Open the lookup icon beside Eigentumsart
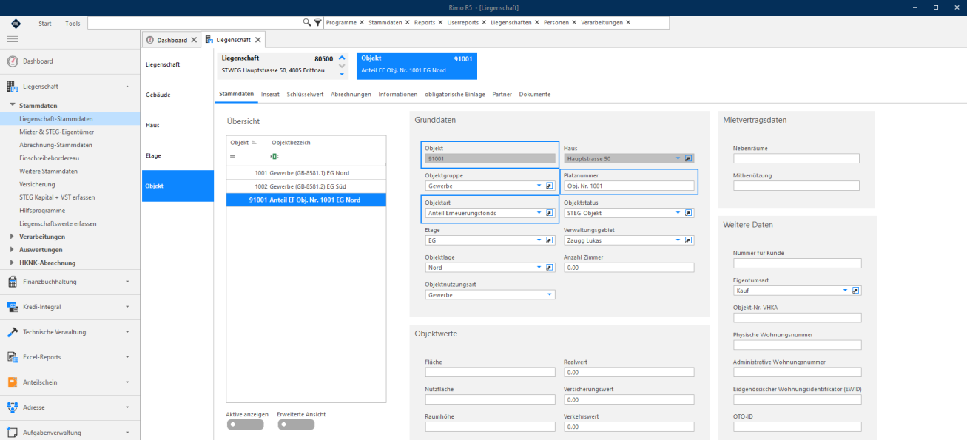 click(x=856, y=291)
